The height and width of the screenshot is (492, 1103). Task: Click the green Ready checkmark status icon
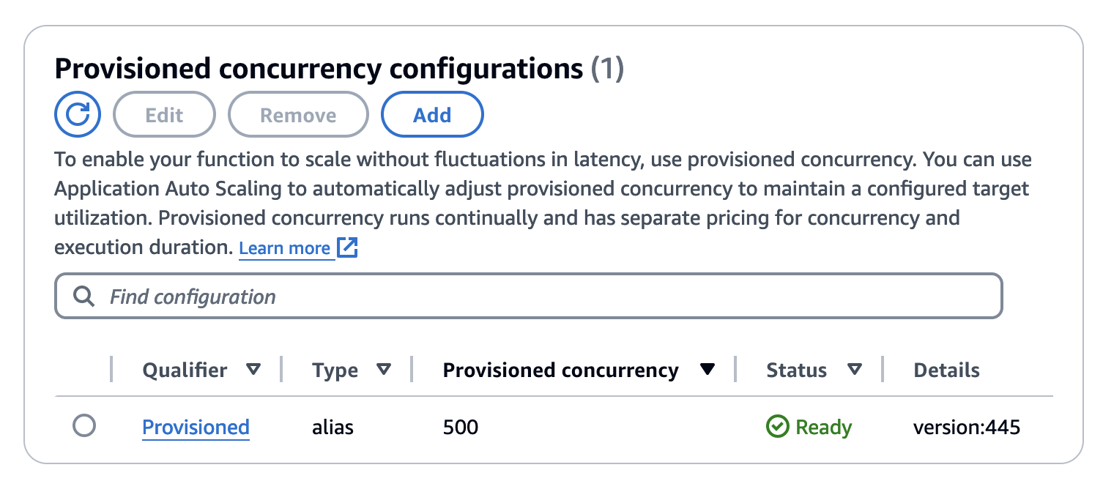[x=776, y=427]
